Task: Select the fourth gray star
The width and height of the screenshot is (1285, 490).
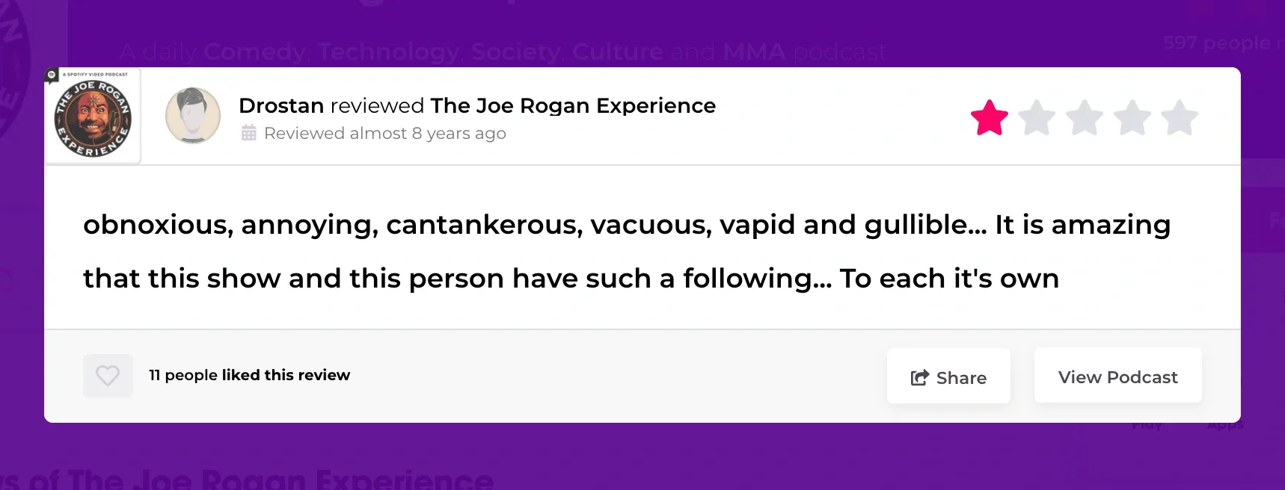Action: click(x=1132, y=118)
